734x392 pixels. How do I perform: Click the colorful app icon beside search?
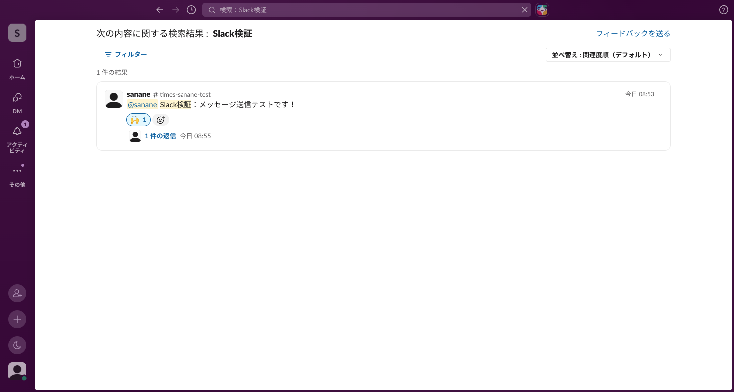click(x=542, y=10)
